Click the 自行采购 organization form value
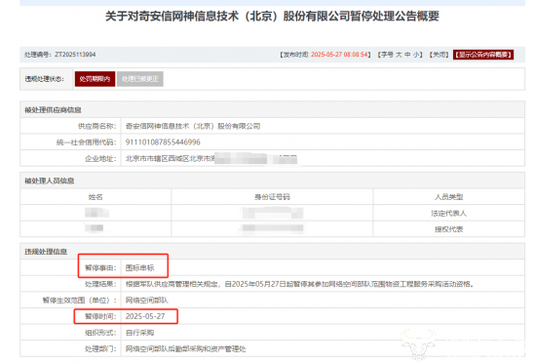Screen dimensions: 536x364 tap(139, 333)
